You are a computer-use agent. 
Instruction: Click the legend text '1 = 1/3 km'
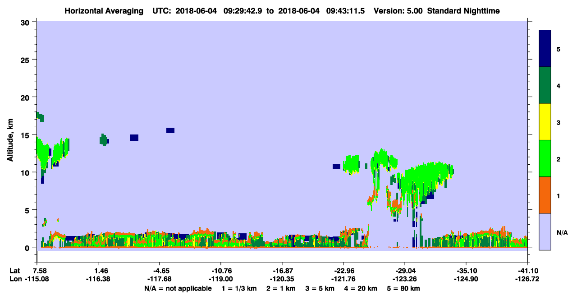[240, 288]
